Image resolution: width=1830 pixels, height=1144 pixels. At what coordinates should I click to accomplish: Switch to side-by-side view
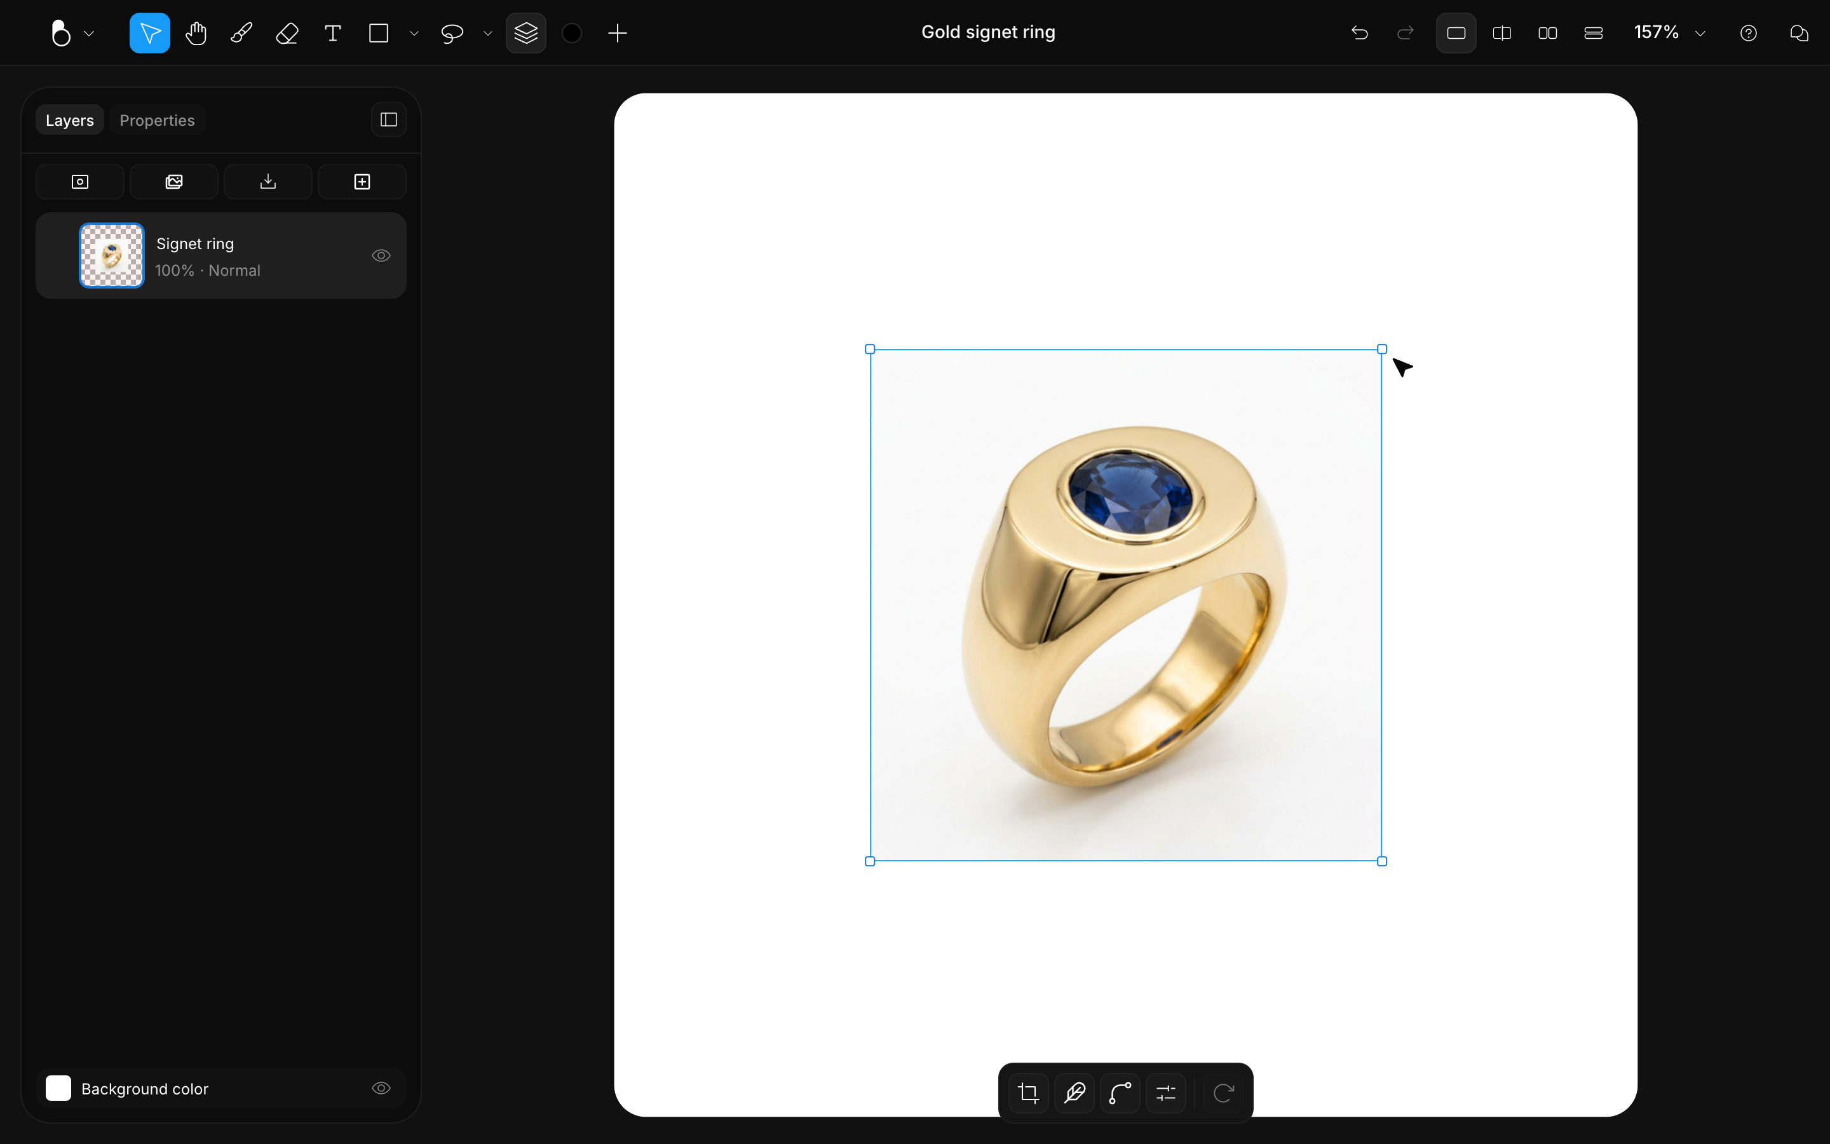pos(1548,33)
